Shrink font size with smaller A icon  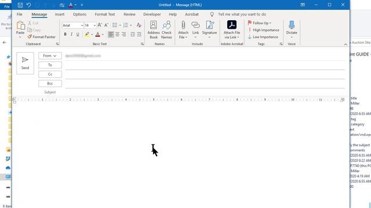[106, 25]
